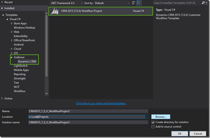The image size is (210, 138).
Task: Click the Browse... button
Action: click(161, 117)
